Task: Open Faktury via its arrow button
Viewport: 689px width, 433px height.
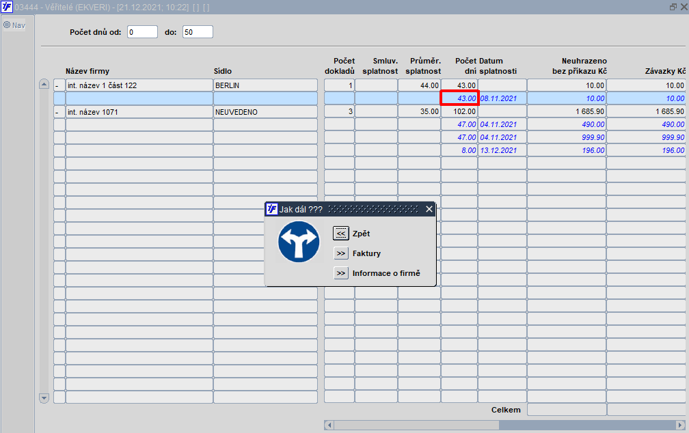Action: tap(340, 253)
